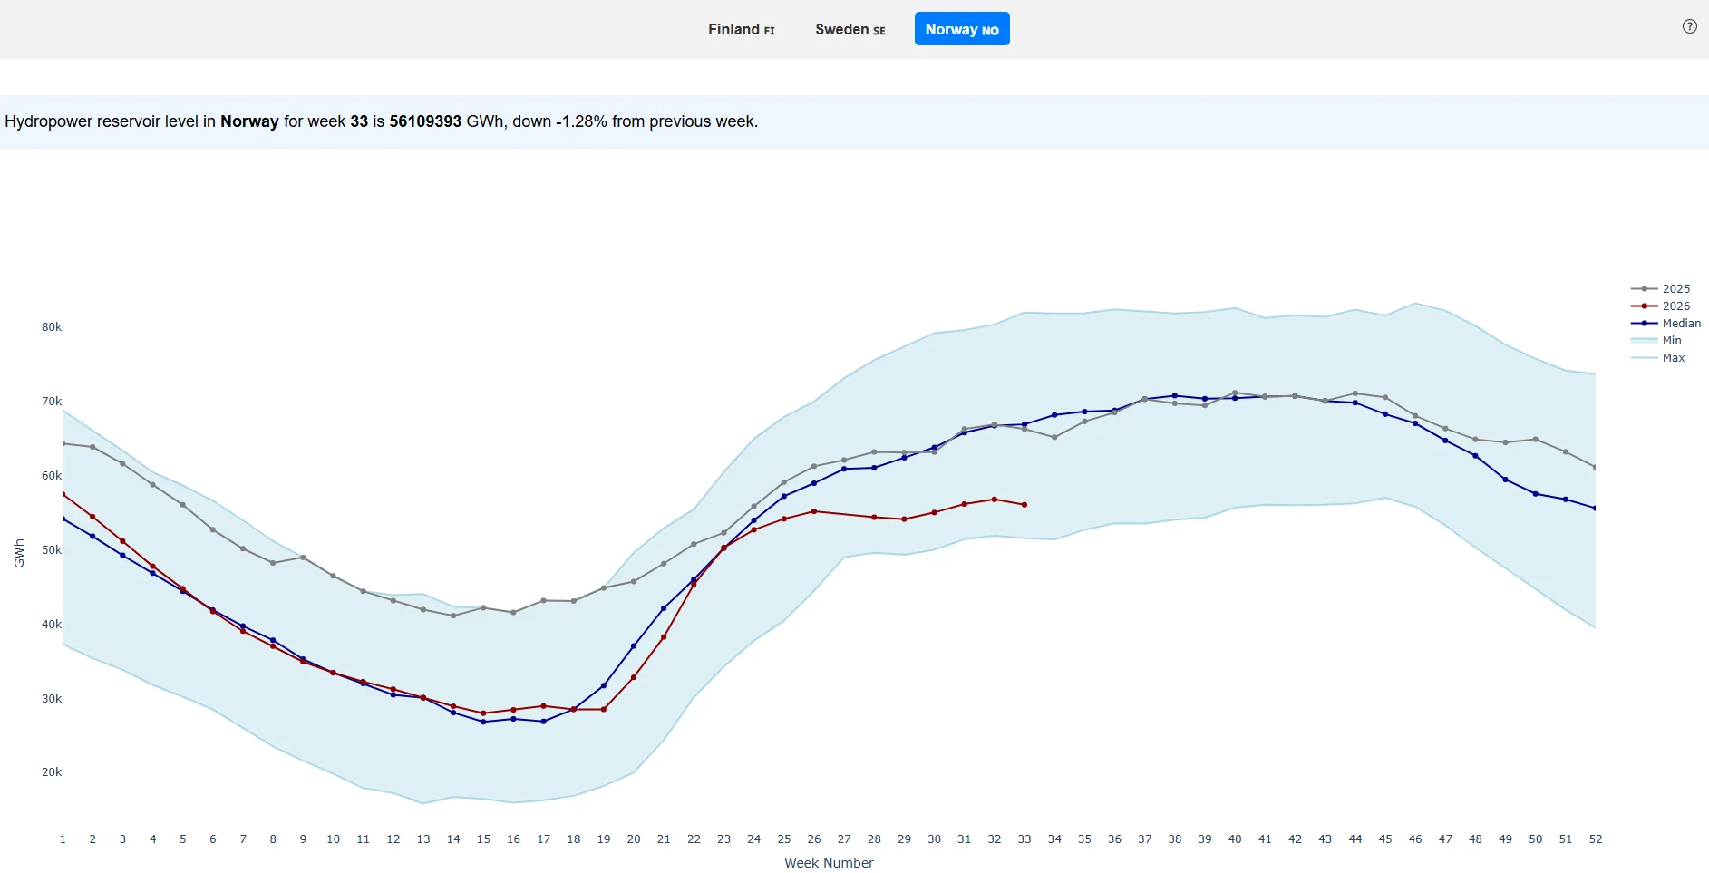Click the 2025 data point at week 52
The height and width of the screenshot is (873, 1709).
(1595, 468)
